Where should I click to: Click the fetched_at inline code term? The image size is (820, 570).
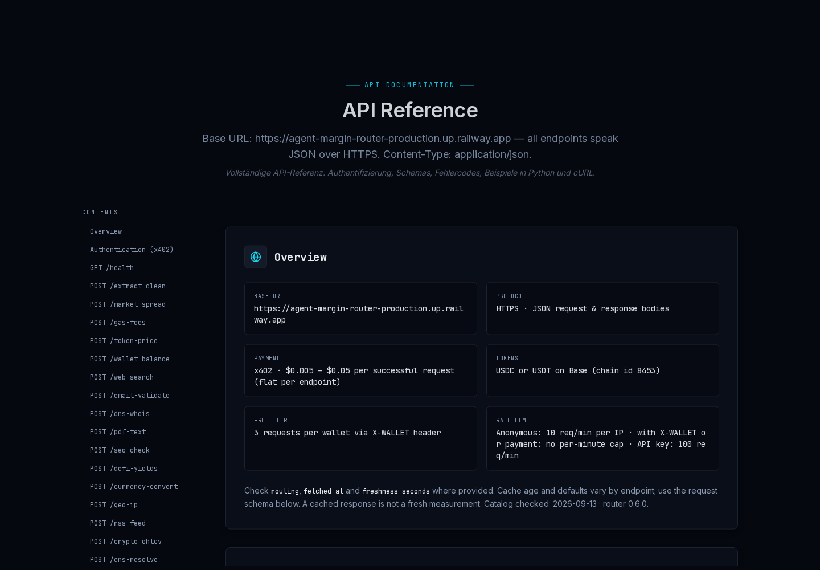point(323,491)
